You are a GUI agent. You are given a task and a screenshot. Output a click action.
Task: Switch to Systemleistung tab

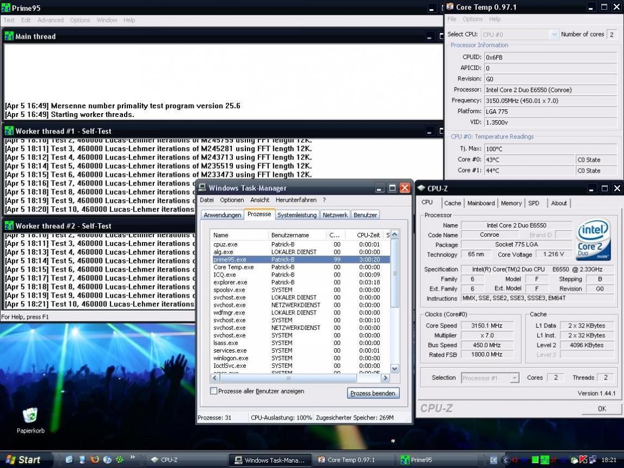pos(296,215)
